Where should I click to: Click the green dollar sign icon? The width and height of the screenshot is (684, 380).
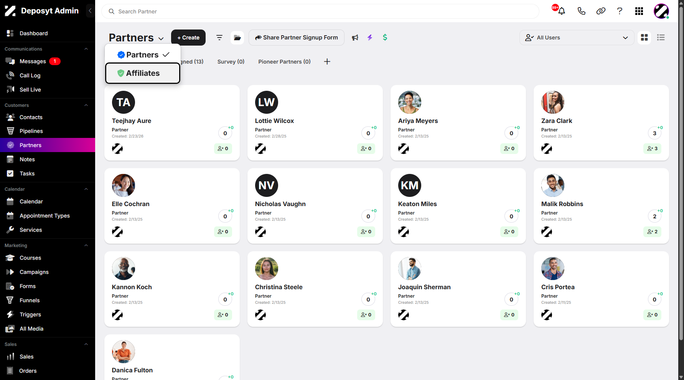[x=385, y=38]
